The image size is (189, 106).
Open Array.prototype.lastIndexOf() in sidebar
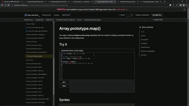point(36,52)
